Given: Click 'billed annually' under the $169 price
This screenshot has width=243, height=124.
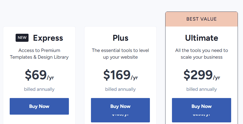Looking at the screenshot, I should [120, 89].
